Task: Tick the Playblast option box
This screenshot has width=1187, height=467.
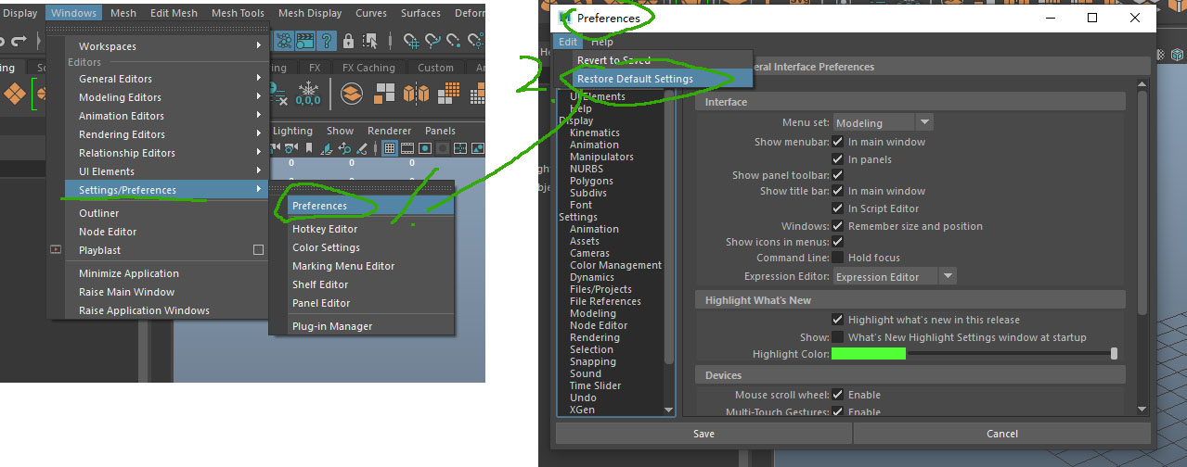Action: coord(259,250)
